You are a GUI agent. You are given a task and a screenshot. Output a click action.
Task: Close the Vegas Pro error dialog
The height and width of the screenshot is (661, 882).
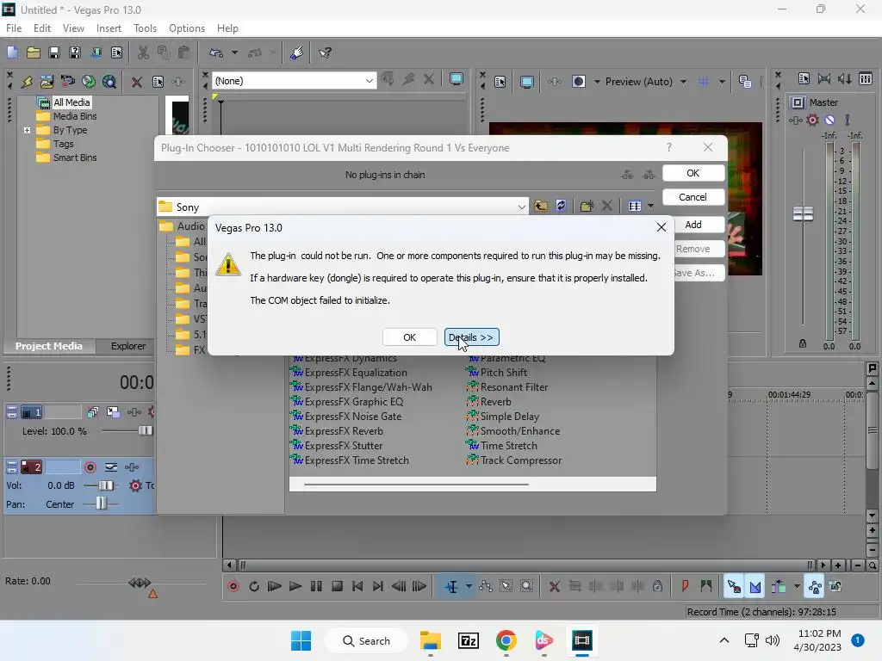coord(661,227)
